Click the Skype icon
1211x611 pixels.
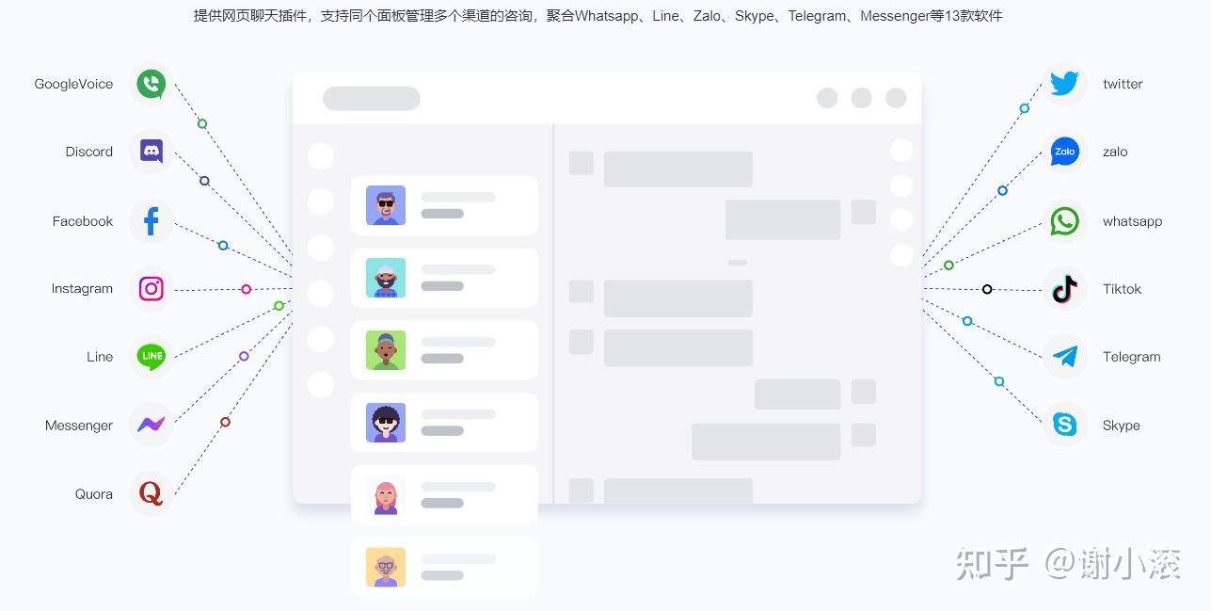pyautogui.click(x=1064, y=425)
